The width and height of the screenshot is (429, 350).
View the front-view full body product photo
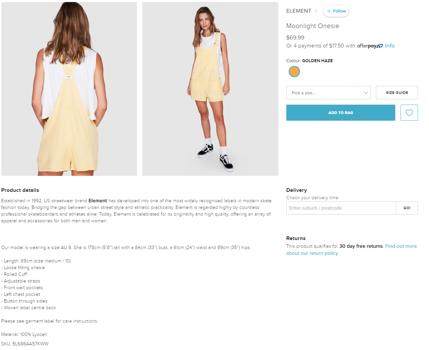[210, 89]
